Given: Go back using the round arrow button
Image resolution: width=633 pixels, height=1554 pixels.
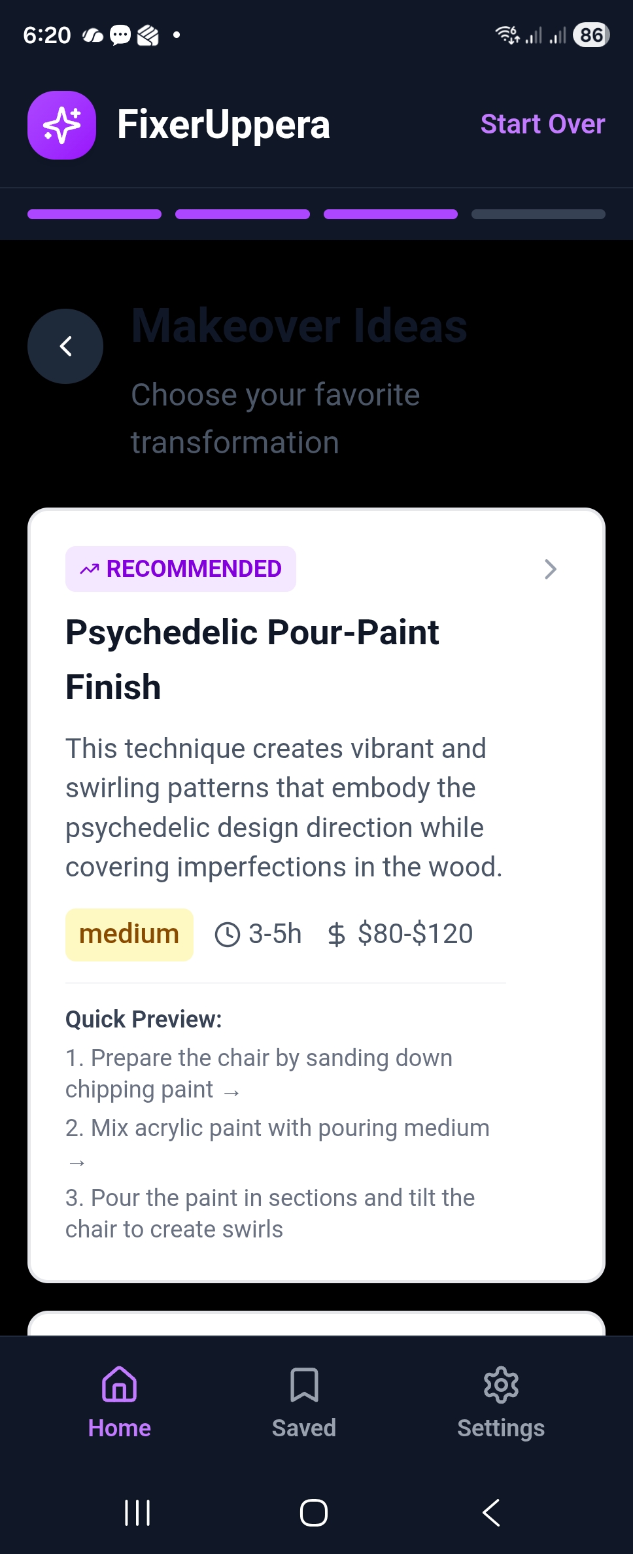Looking at the screenshot, I should 65,346.
